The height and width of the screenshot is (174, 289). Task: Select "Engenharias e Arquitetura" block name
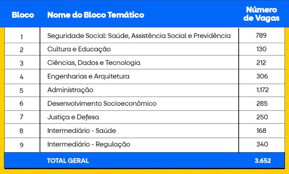(x=88, y=77)
